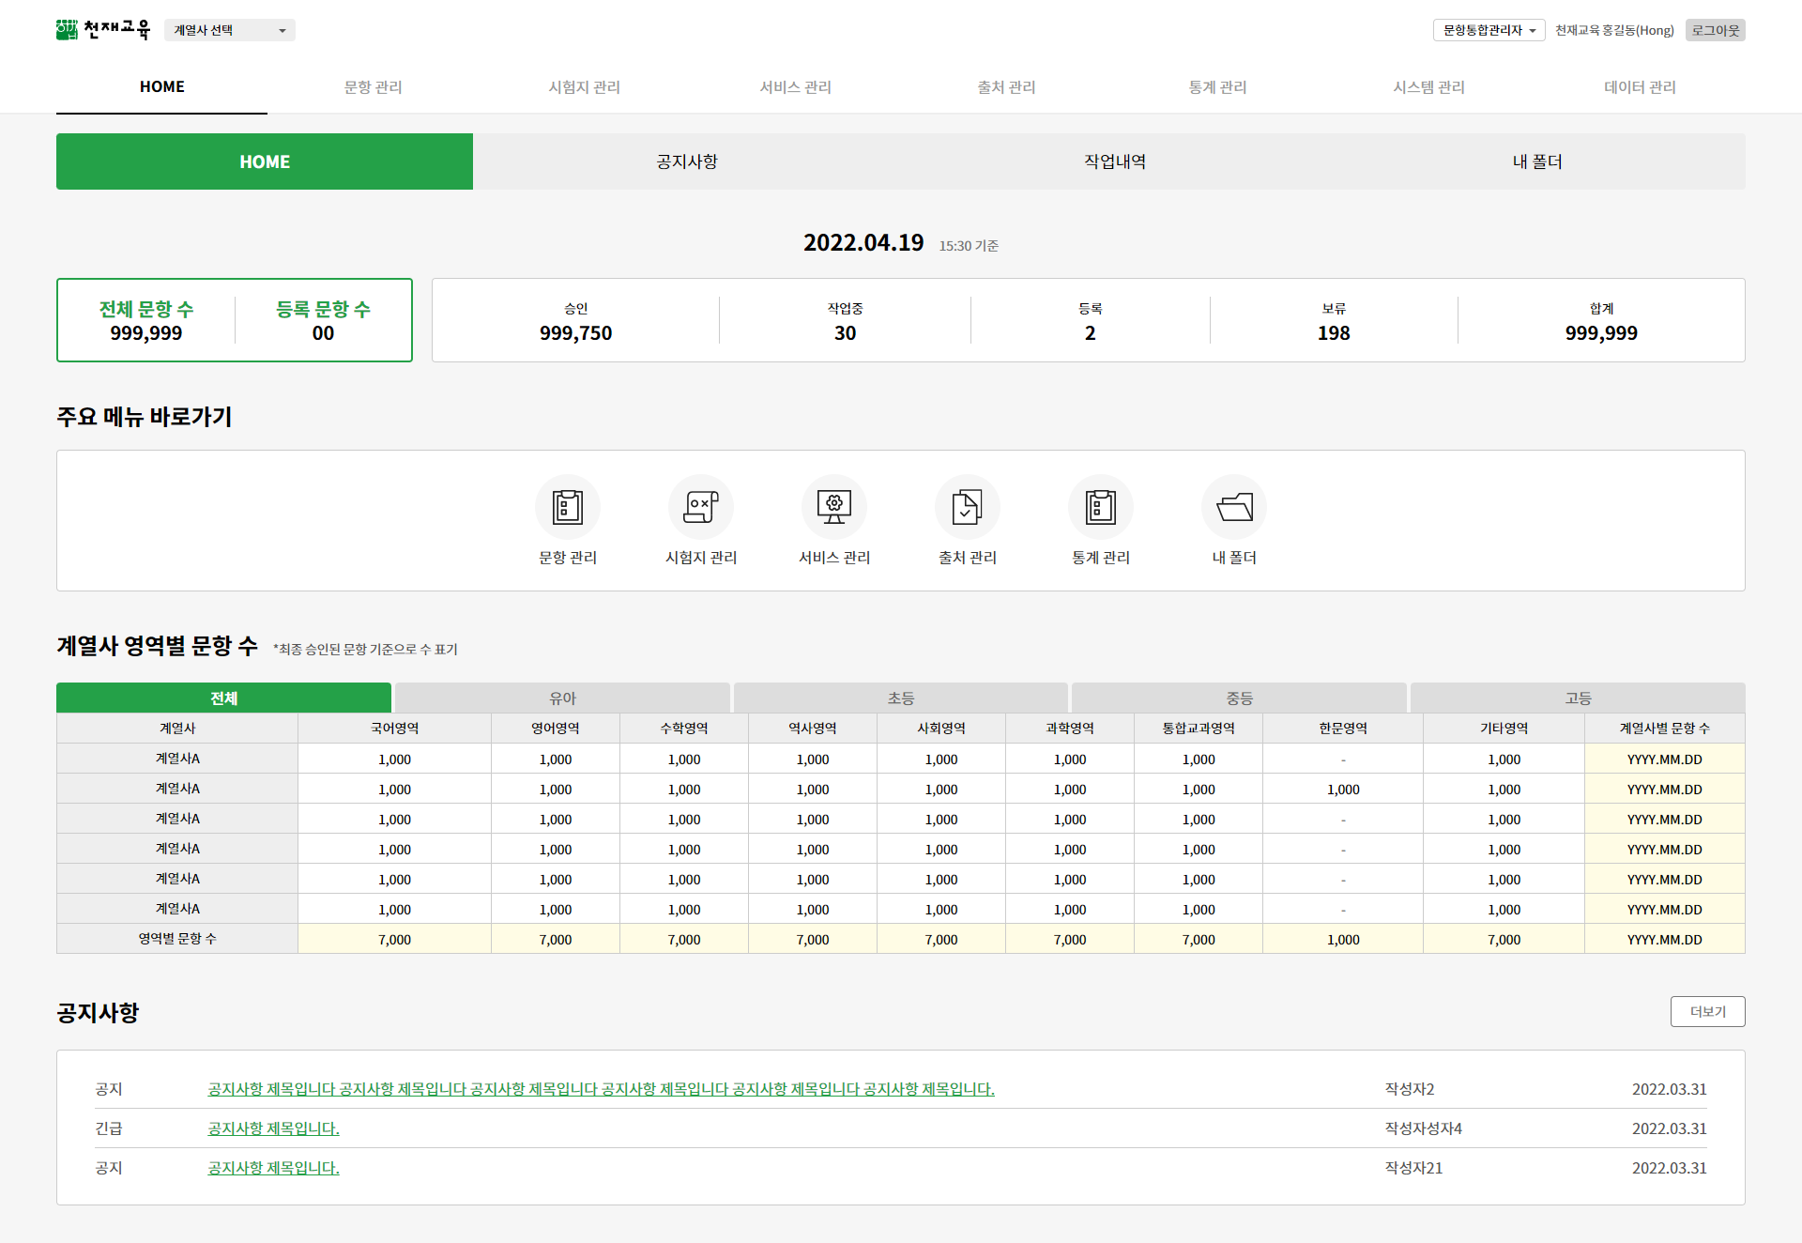Click the 등록 count 2

[1090, 333]
